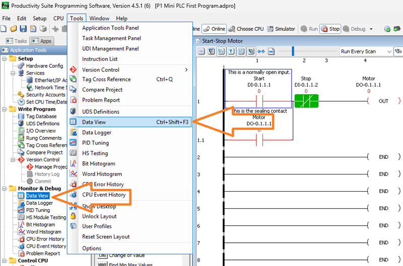The width and height of the screenshot is (403, 266).
Task: Click the Save project toolbar icon
Action: (23, 29)
